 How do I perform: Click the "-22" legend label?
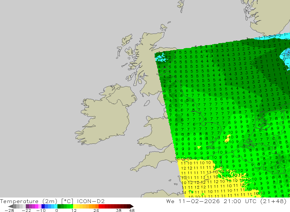tap(26, 210)
